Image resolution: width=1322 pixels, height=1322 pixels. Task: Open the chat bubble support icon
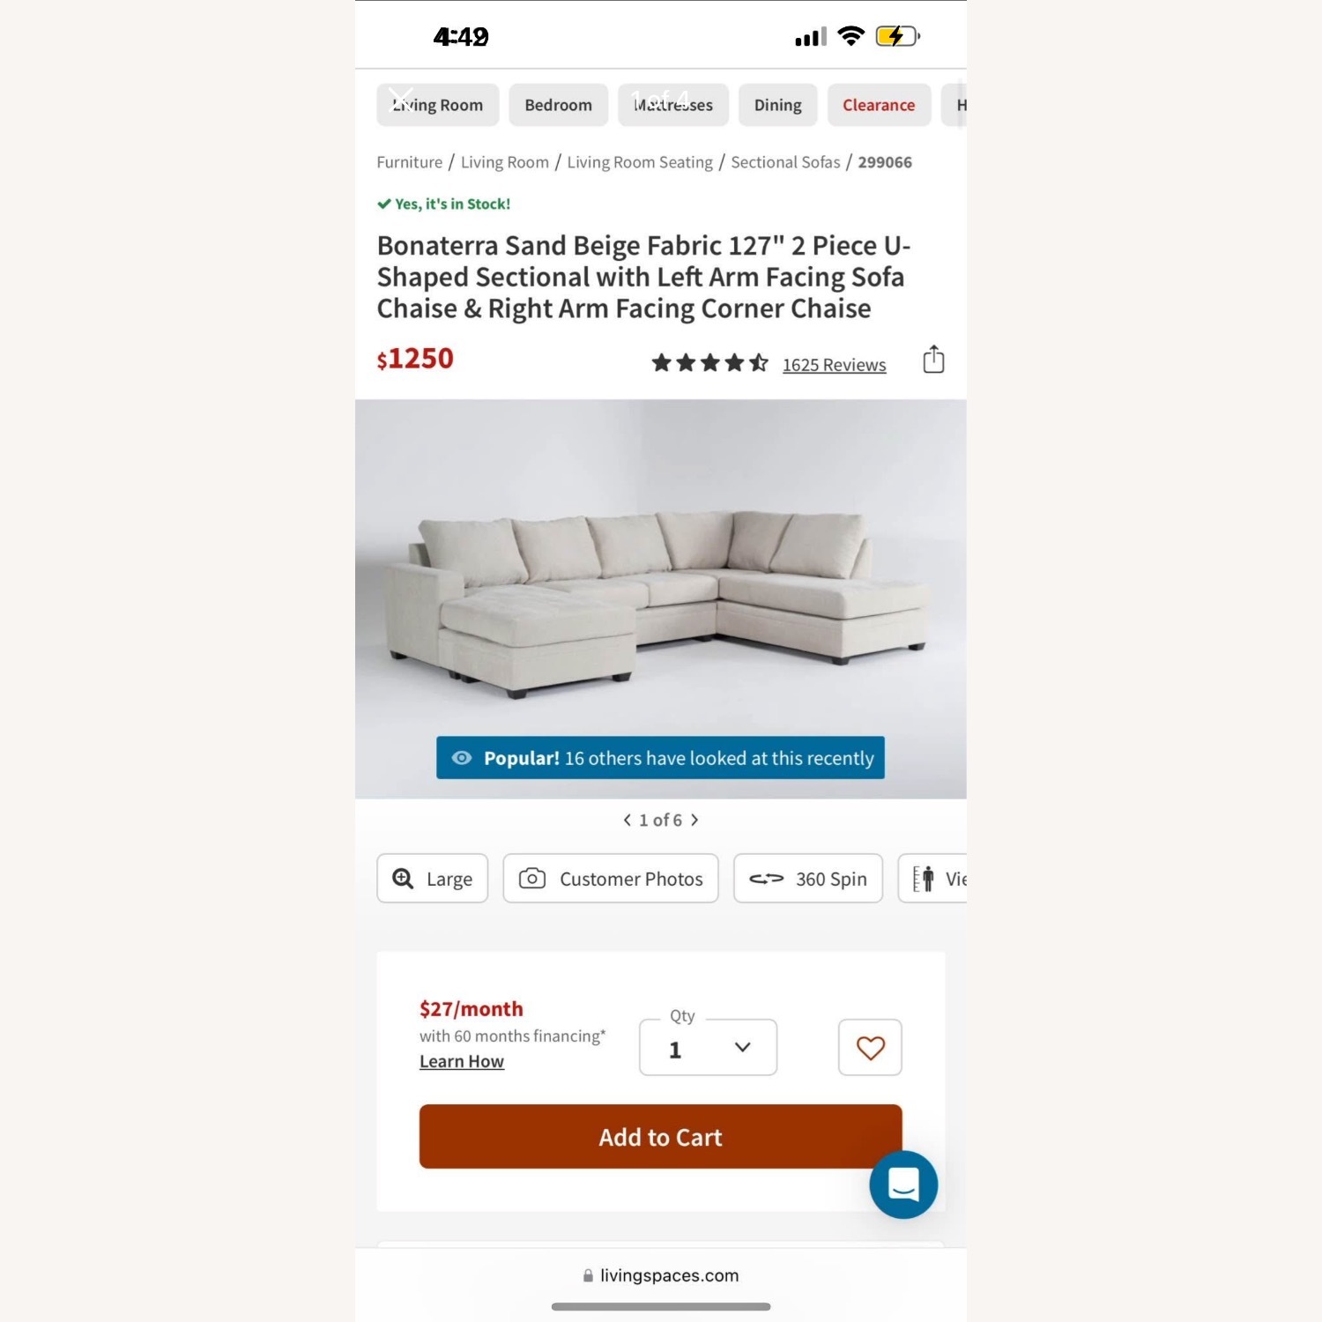coord(903,1185)
